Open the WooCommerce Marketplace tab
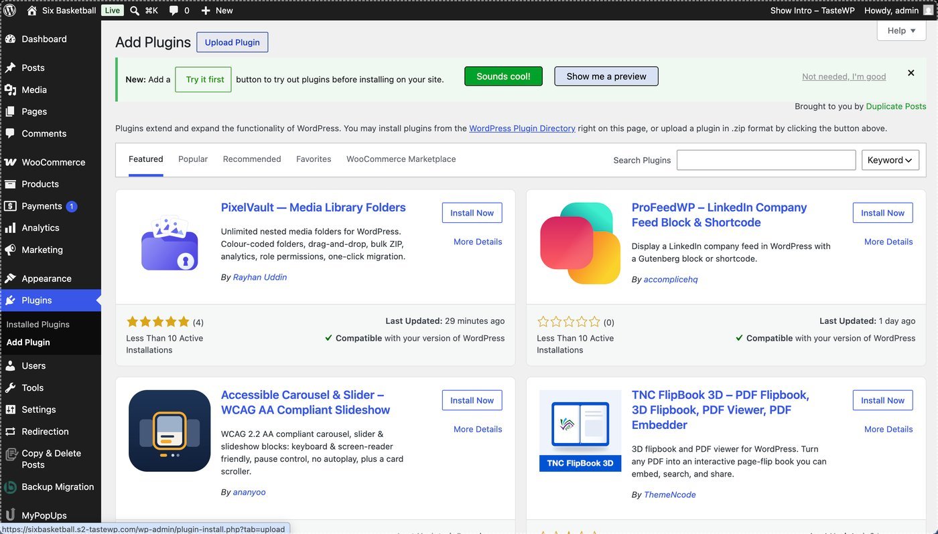The image size is (938, 534). click(x=401, y=159)
